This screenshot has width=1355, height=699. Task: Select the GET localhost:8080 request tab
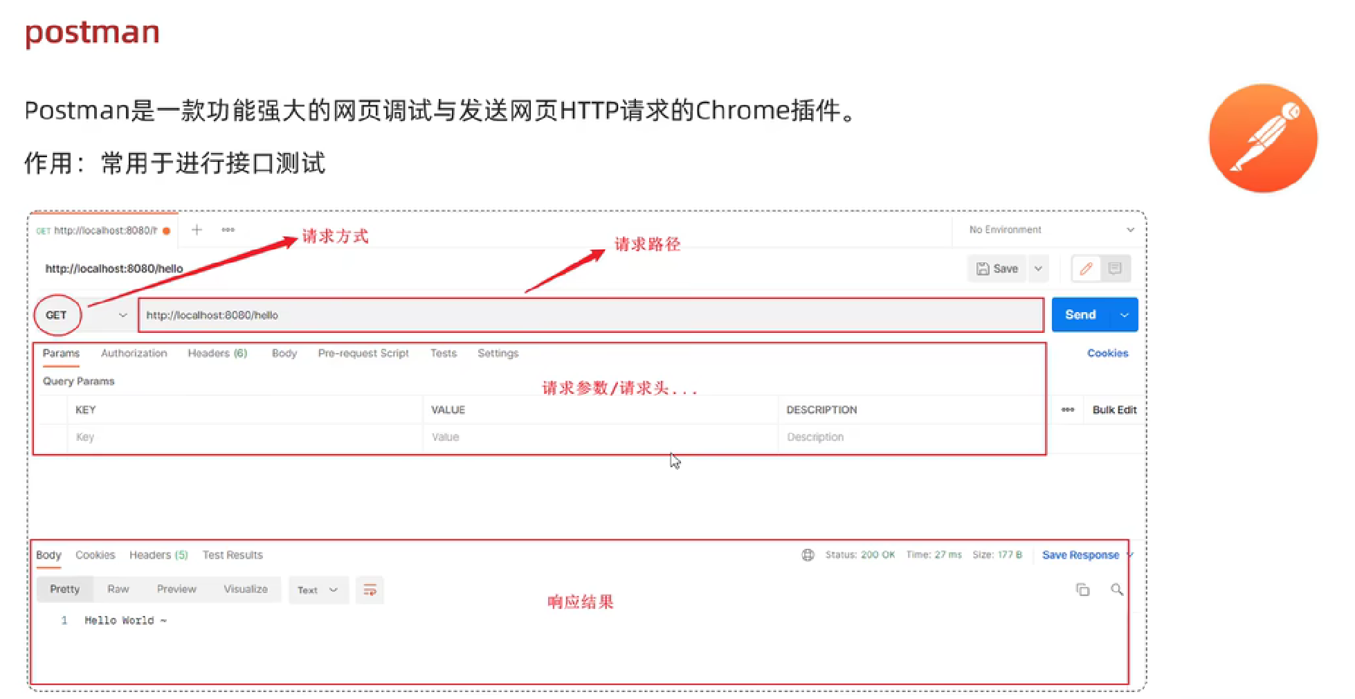(103, 230)
